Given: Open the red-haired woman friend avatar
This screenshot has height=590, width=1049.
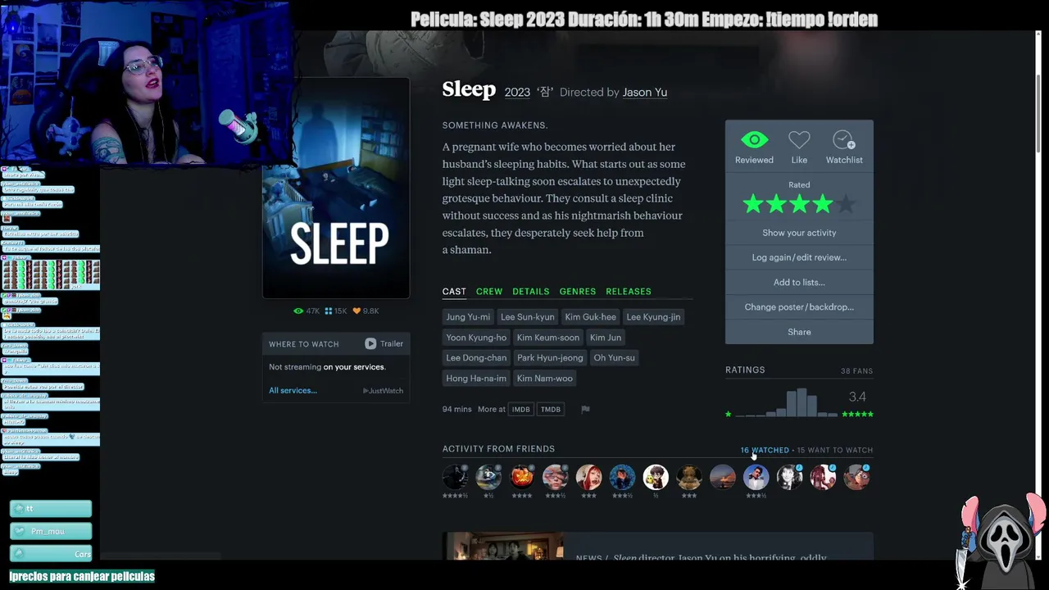Looking at the screenshot, I should point(588,477).
